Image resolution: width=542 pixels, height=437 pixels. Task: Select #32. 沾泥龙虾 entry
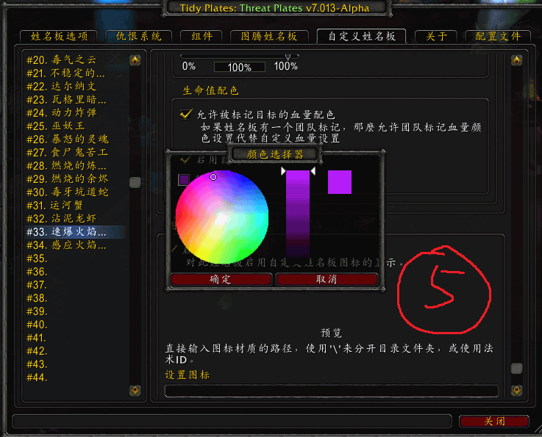click(x=74, y=219)
